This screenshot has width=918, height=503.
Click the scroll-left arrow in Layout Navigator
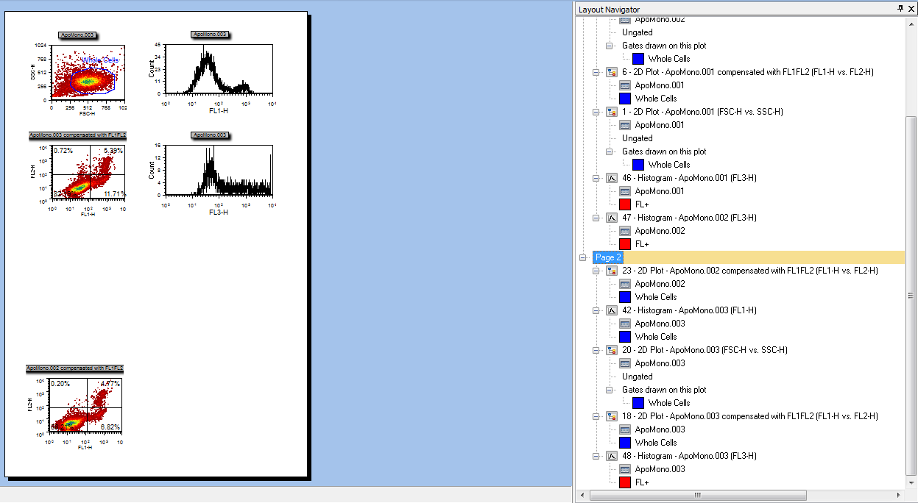(x=582, y=496)
